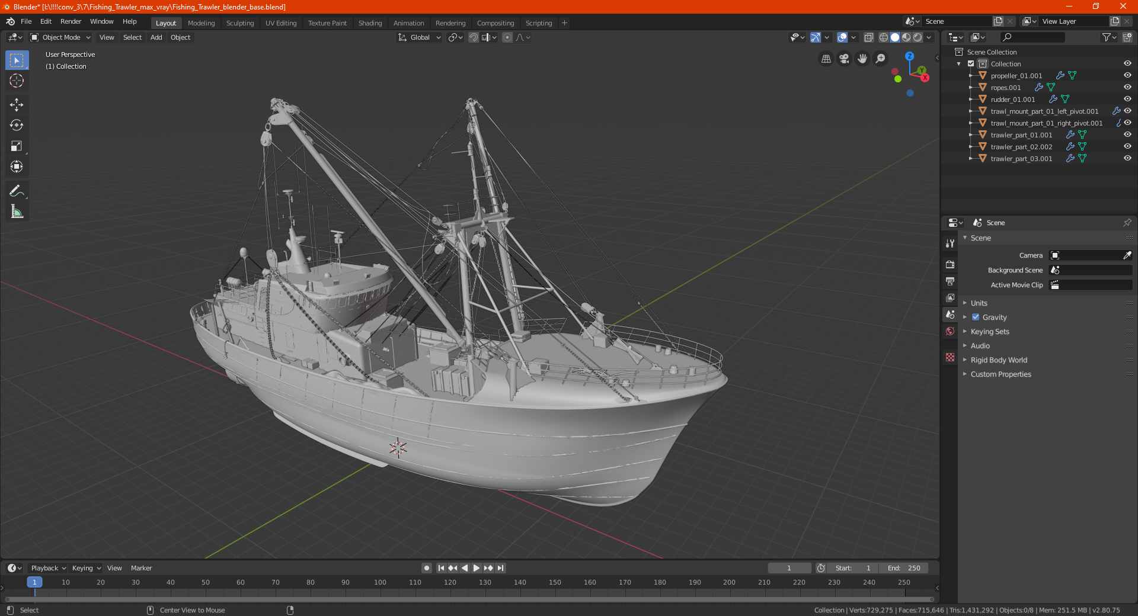Click the End frame value field
This screenshot has width=1138, height=616.
(904, 568)
